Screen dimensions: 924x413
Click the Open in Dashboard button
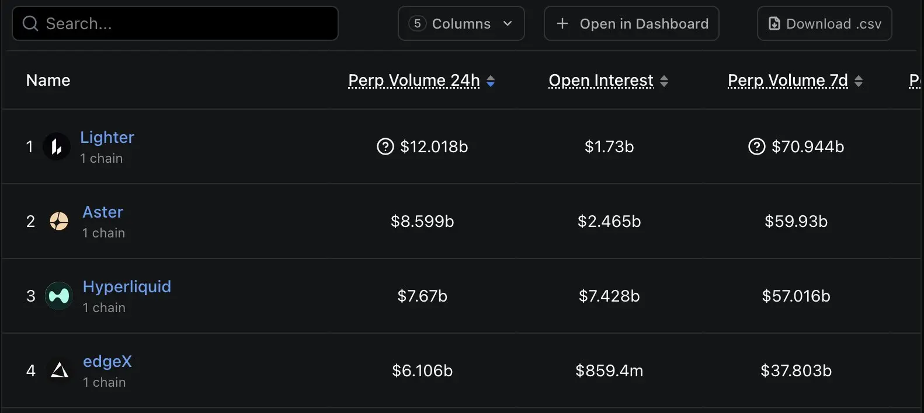631,23
